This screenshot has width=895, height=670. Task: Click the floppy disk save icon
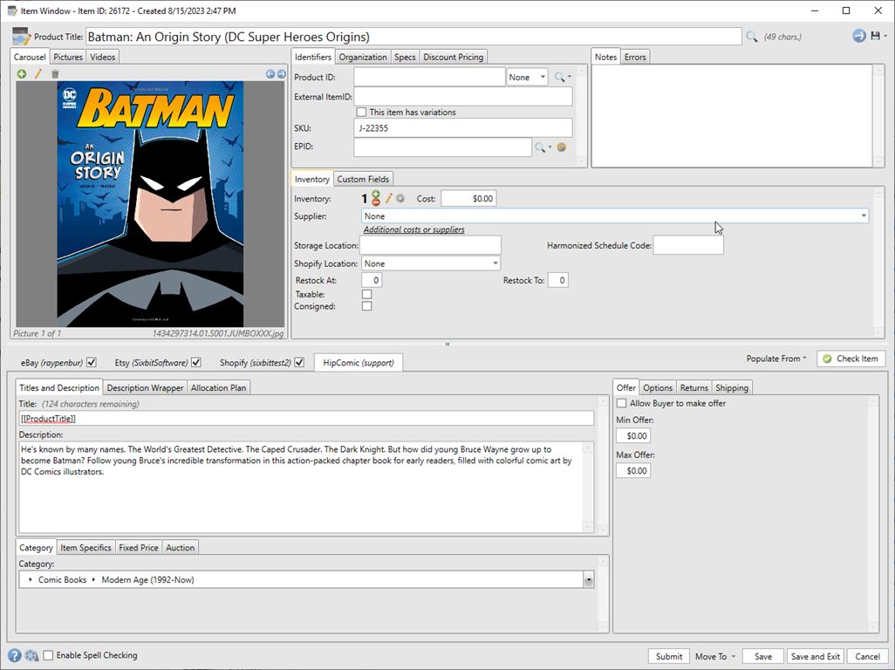(875, 36)
